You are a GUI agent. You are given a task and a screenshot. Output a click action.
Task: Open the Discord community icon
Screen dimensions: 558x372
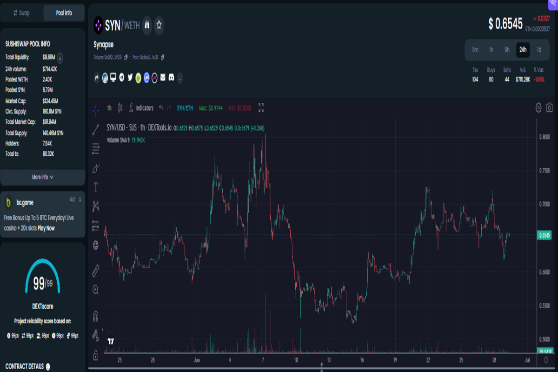(171, 78)
